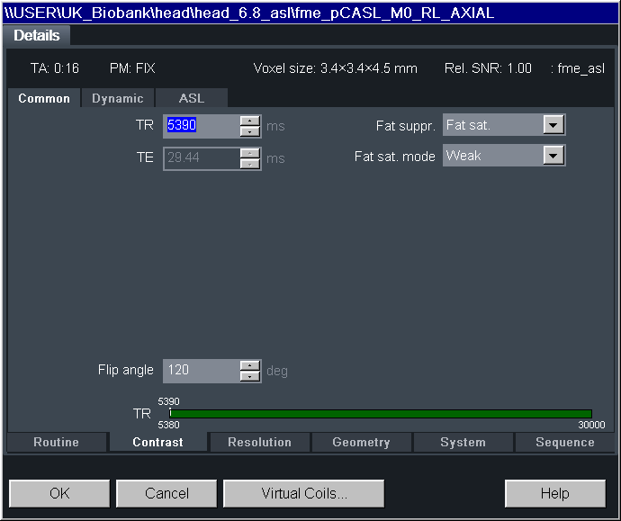Switch to the Resolution tab
Image resolution: width=621 pixels, height=521 pixels.
coord(259,443)
